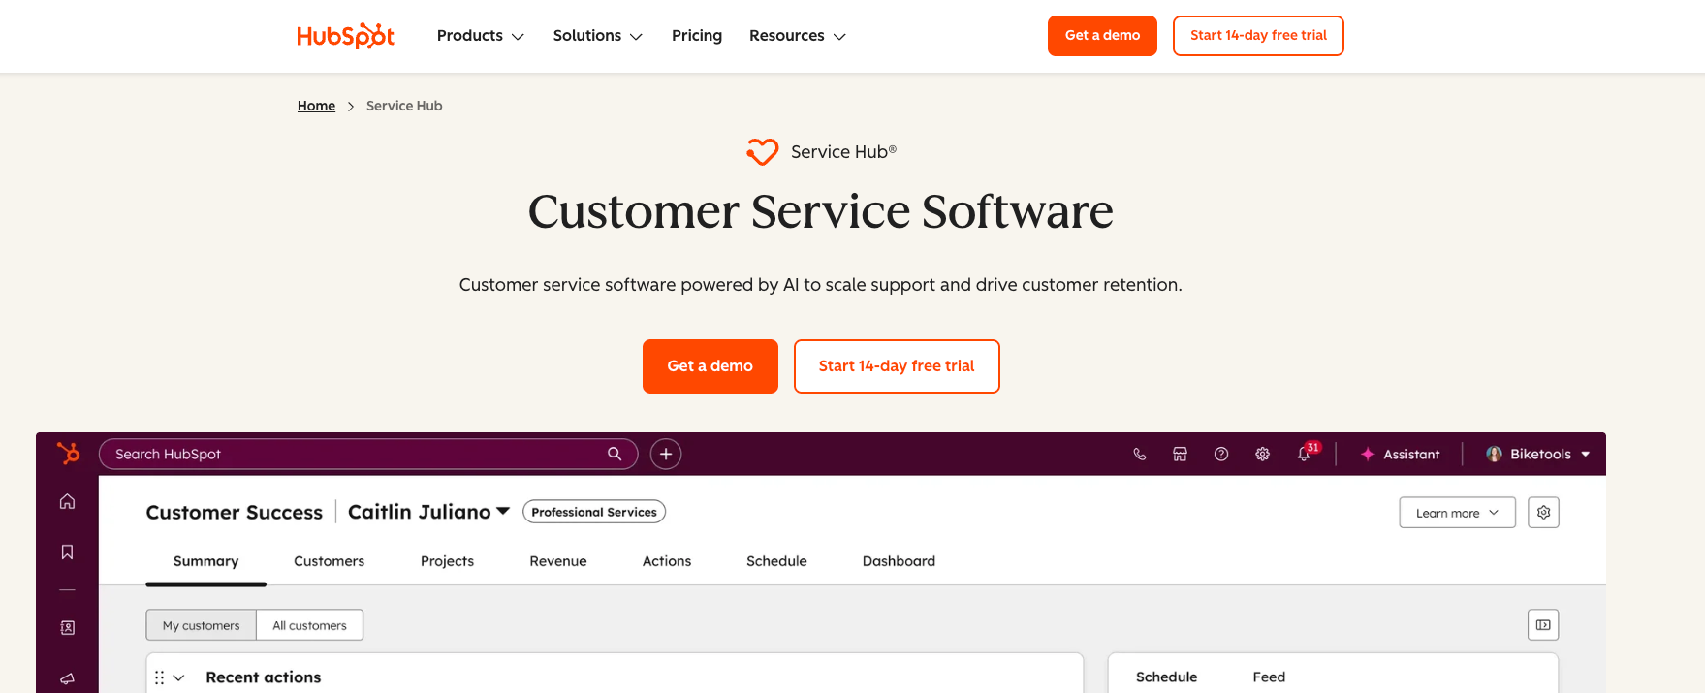Screen dimensions: 1705x693
Task: Click the header Start 14-day free trial button
Action: pos(1258,36)
